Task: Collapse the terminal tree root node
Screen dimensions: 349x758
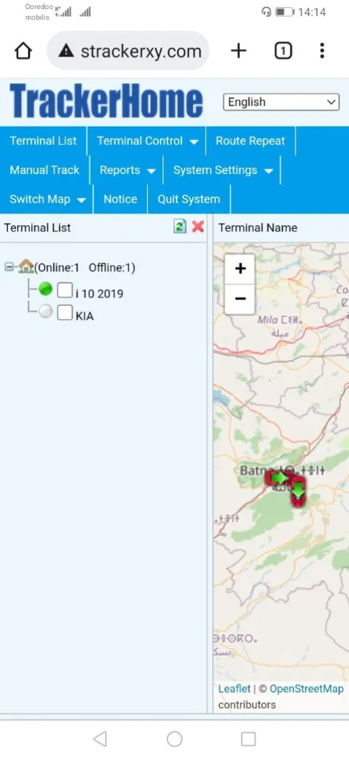Action: tap(9, 266)
